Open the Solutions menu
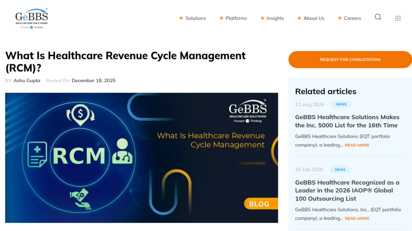This screenshot has height=231, width=412. coord(195,18)
